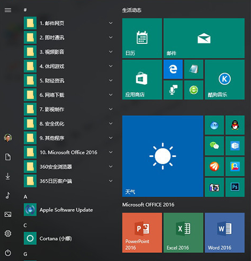Click the C letter section header
Screen dimensions: 251x261
(x=25, y=226)
